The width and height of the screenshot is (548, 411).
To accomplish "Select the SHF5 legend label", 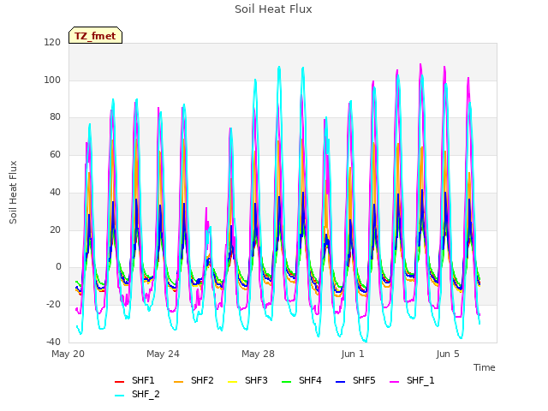I will tap(364, 380).
